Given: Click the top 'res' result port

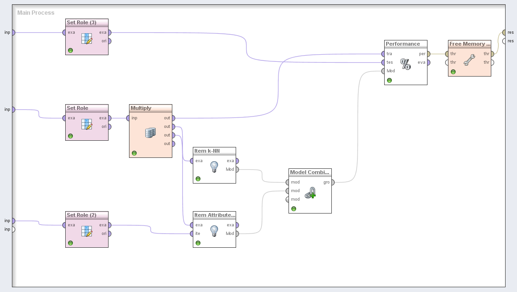Looking at the screenshot, I should click(x=504, y=32).
